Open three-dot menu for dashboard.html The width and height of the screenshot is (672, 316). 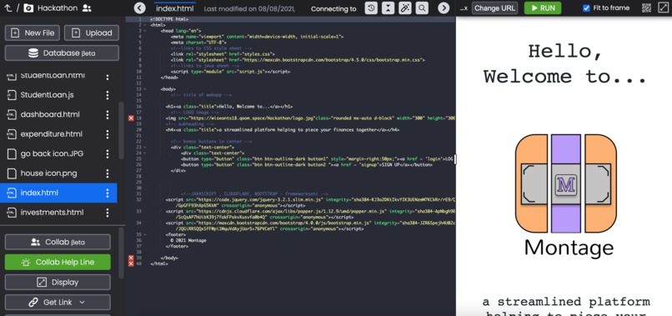pyautogui.click(x=108, y=114)
